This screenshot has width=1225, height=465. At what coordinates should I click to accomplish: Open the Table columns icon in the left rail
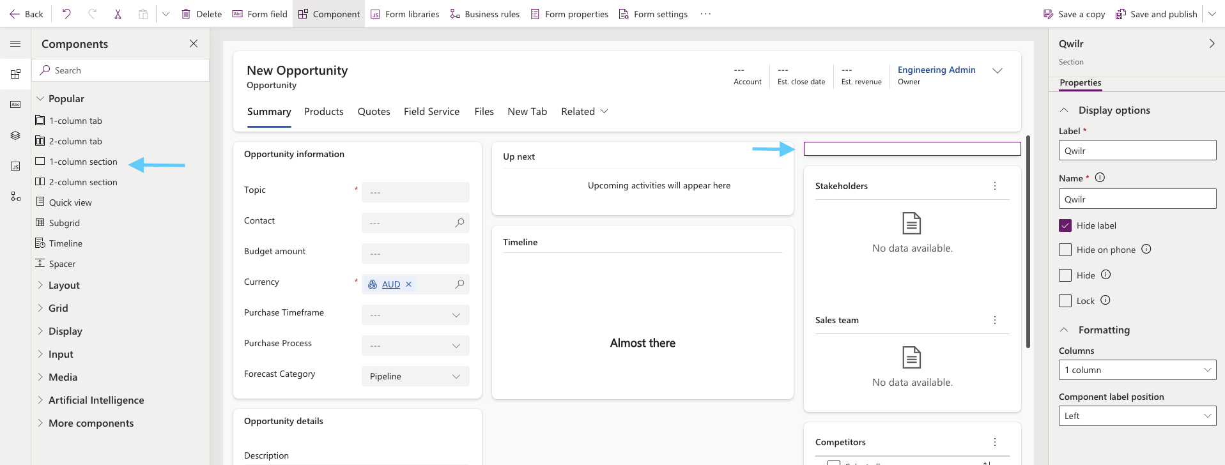15,105
